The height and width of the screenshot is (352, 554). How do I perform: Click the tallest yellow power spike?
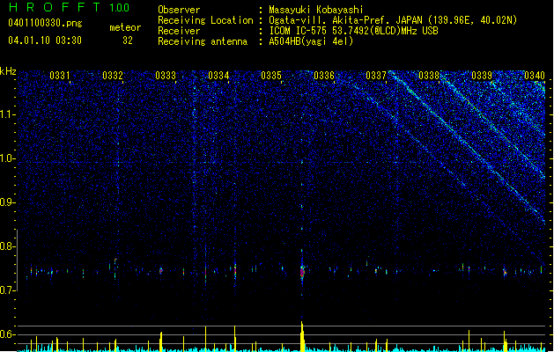302,336
